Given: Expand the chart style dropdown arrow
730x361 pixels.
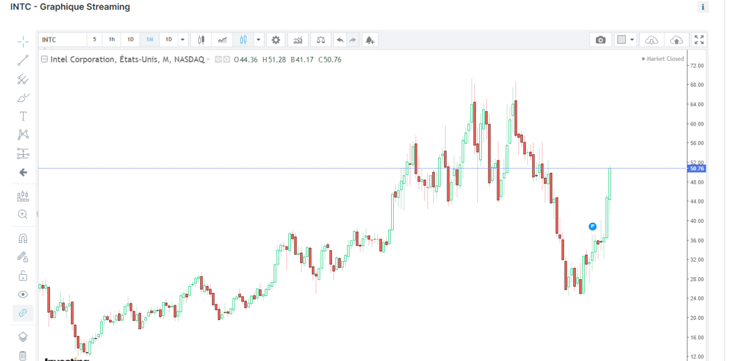Looking at the screenshot, I should click(258, 40).
